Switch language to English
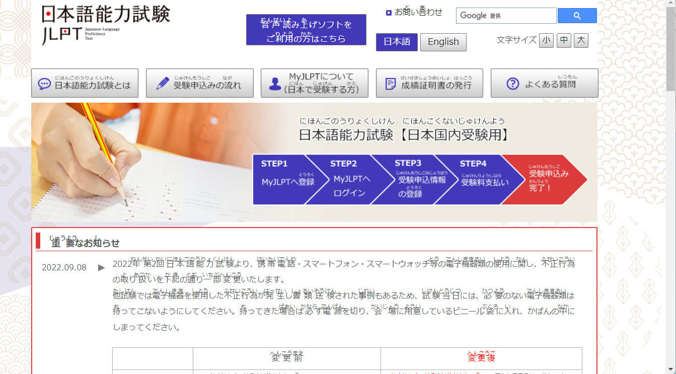This screenshot has height=374, width=676. pyautogui.click(x=443, y=42)
